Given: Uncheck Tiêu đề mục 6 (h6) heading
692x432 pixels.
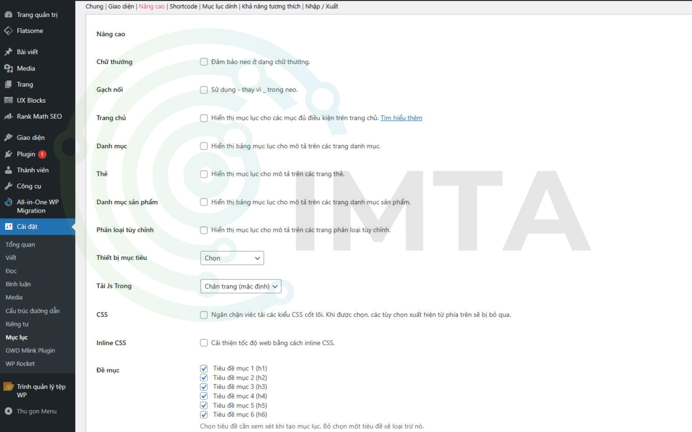Looking at the screenshot, I should 204,414.
